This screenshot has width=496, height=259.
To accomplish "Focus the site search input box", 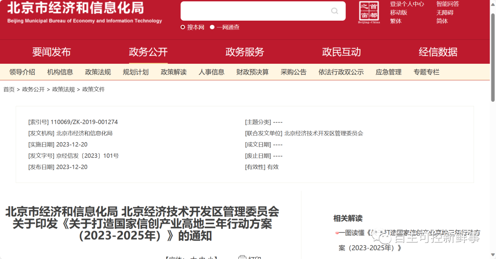I will 263,11.
